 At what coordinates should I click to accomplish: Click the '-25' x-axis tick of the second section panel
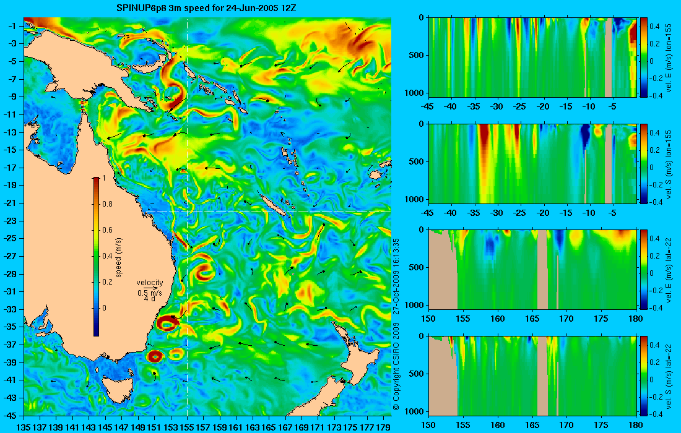(x=520, y=213)
